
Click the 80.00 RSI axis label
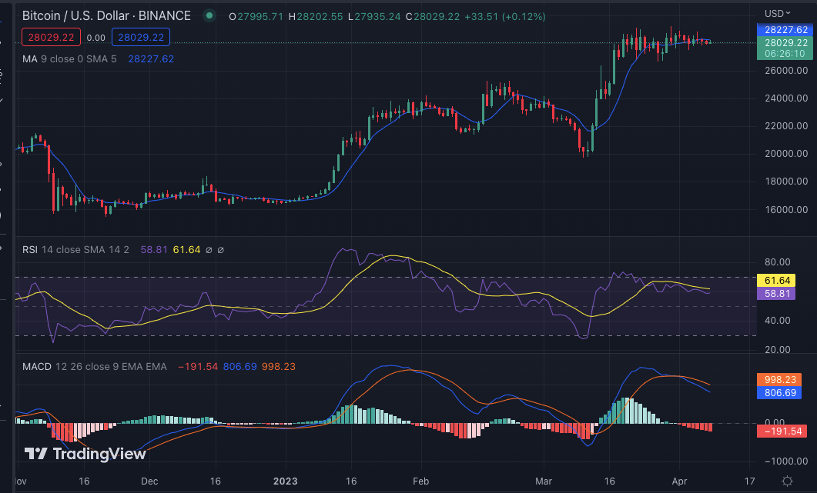778,261
